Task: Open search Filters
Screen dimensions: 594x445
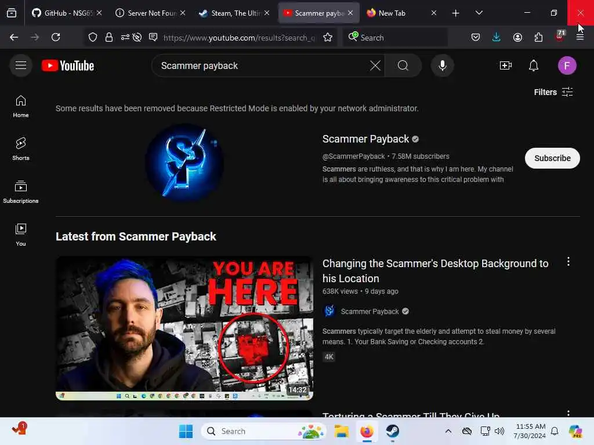Action: click(x=553, y=92)
